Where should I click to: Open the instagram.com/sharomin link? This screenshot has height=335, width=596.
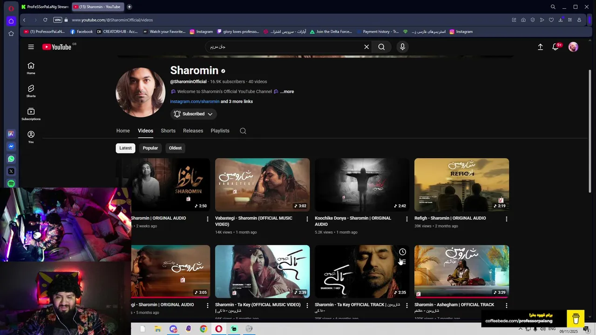coord(195,101)
